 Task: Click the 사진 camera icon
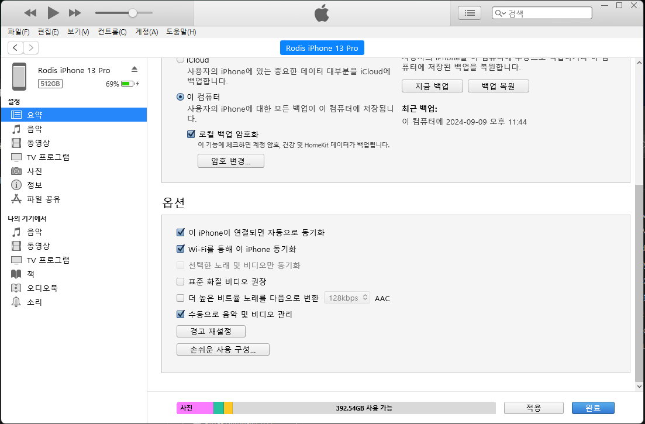point(16,171)
